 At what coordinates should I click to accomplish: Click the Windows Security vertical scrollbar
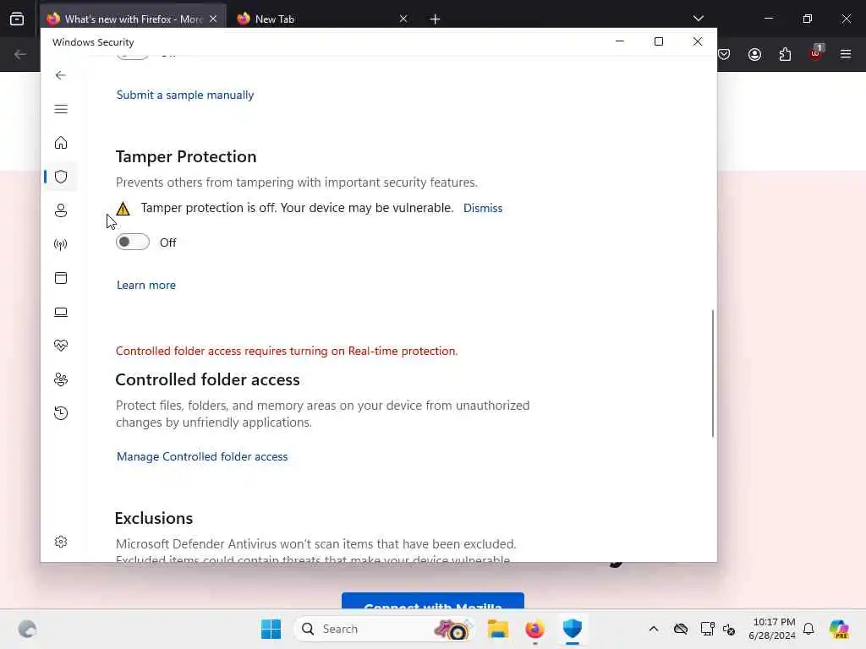click(x=712, y=374)
